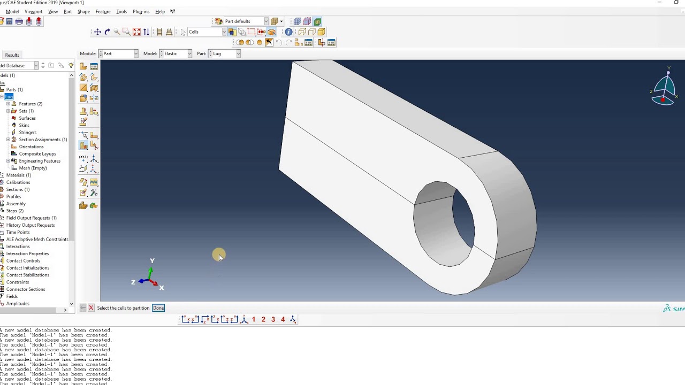This screenshot has height=385, width=685.
Task: Click the Cycle Views icon
Action: [x=146, y=32]
